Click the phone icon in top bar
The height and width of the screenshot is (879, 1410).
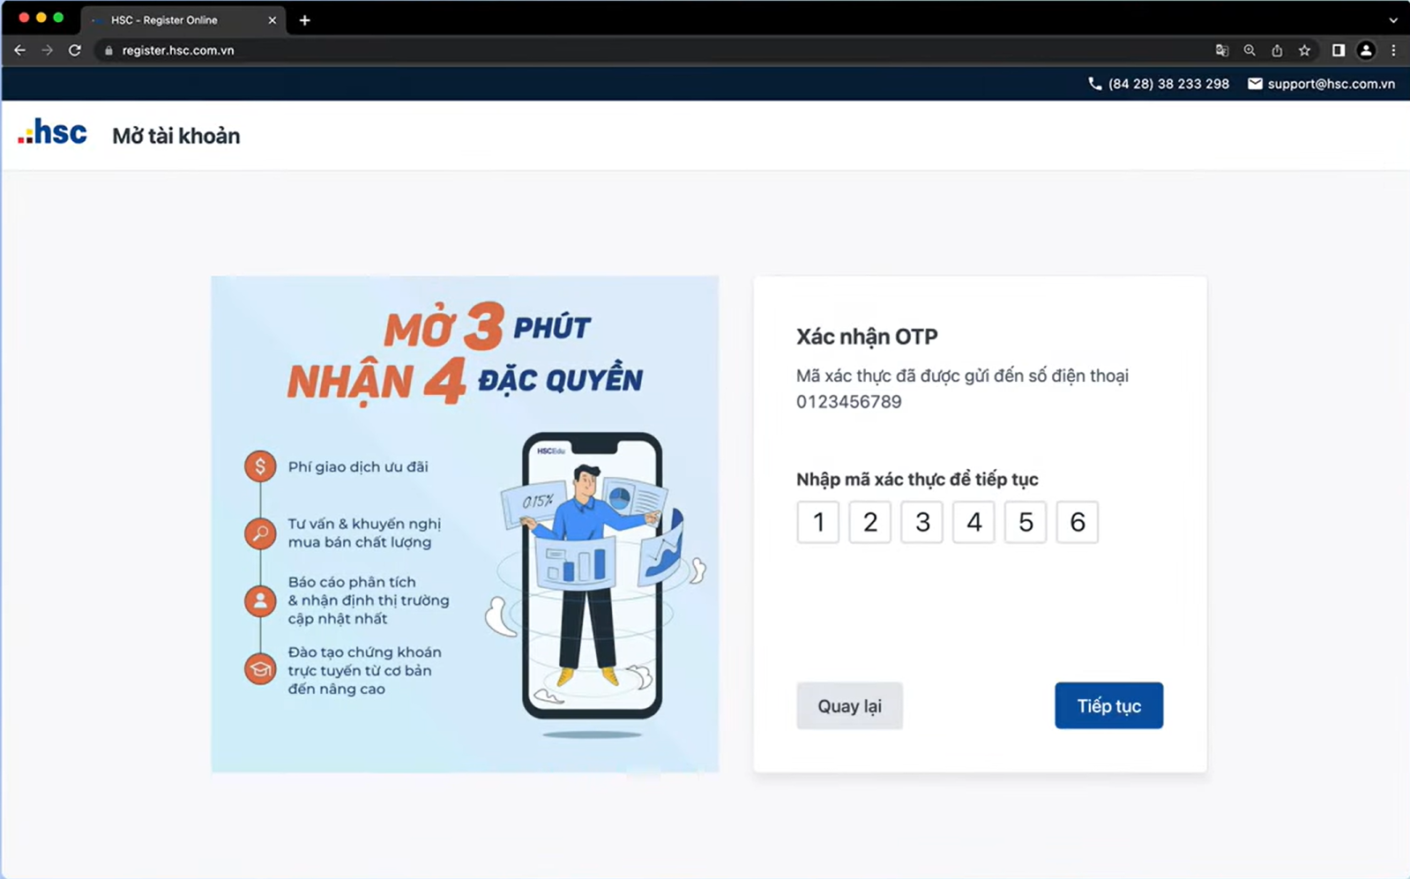[x=1094, y=84]
